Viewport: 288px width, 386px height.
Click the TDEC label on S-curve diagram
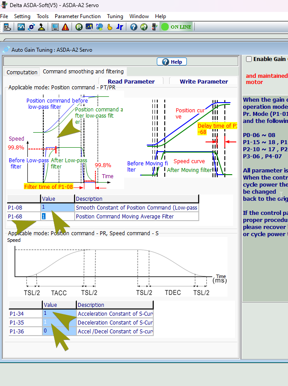point(173,292)
